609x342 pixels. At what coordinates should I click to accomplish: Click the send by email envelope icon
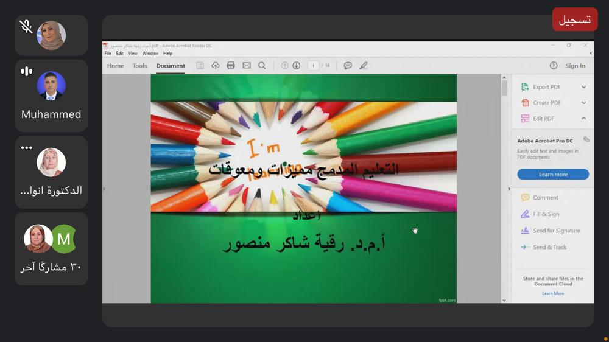point(247,66)
